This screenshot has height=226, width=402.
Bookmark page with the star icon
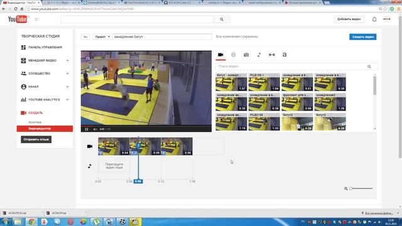[385, 9]
